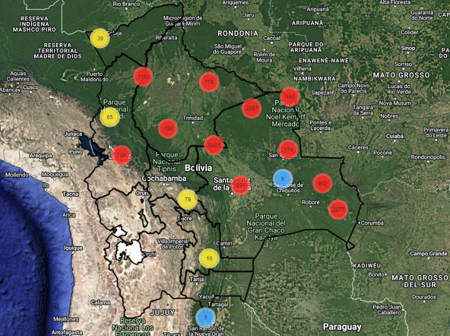Expand the red cluster marker labeled 2277

(338, 209)
